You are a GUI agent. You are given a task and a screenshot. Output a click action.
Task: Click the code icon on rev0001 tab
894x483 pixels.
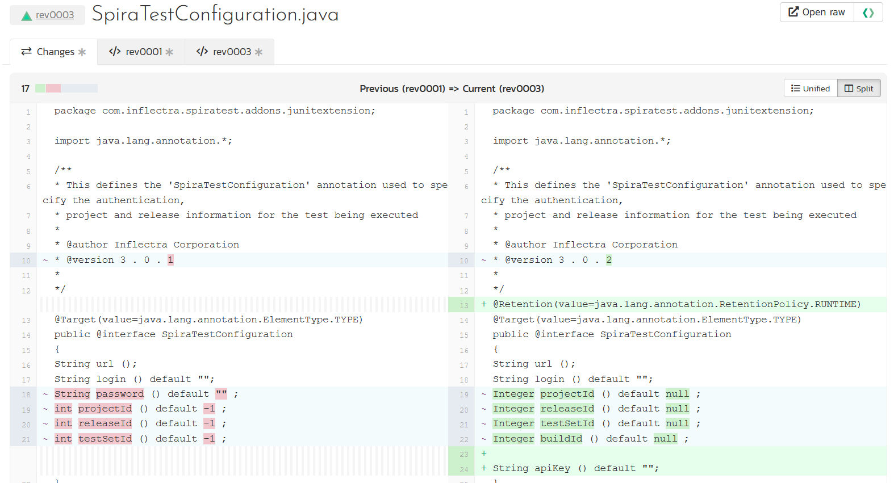click(115, 52)
